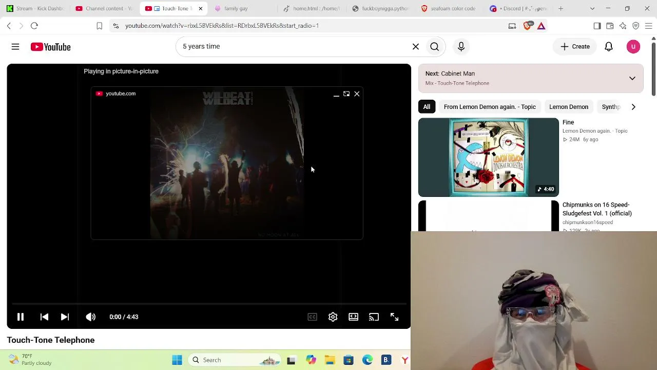Open the 'Fine' video thumbnail
The width and height of the screenshot is (657, 370).
(x=489, y=157)
